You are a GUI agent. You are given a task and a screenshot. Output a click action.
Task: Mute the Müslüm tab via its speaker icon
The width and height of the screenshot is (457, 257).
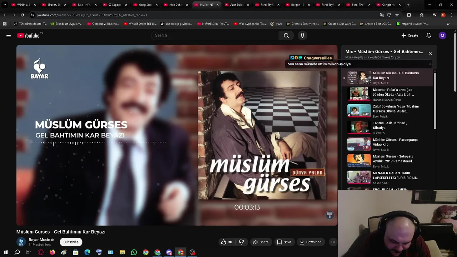pyautogui.click(x=212, y=5)
